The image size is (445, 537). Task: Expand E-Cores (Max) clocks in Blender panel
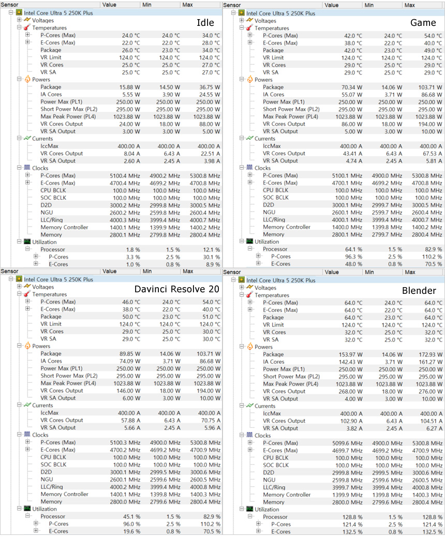click(x=250, y=451)
